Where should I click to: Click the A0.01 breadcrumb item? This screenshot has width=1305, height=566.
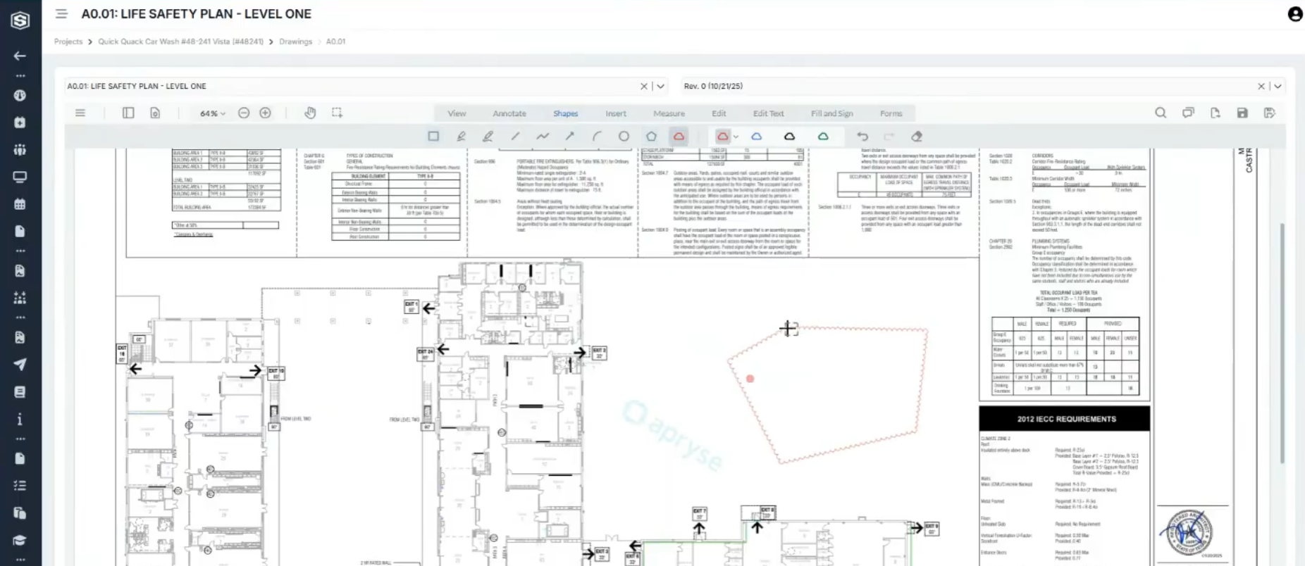click(335, 42)
